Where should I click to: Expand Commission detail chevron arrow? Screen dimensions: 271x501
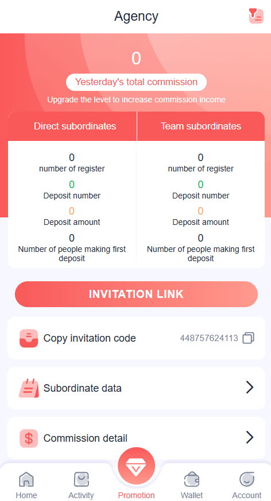pos(250,437)
